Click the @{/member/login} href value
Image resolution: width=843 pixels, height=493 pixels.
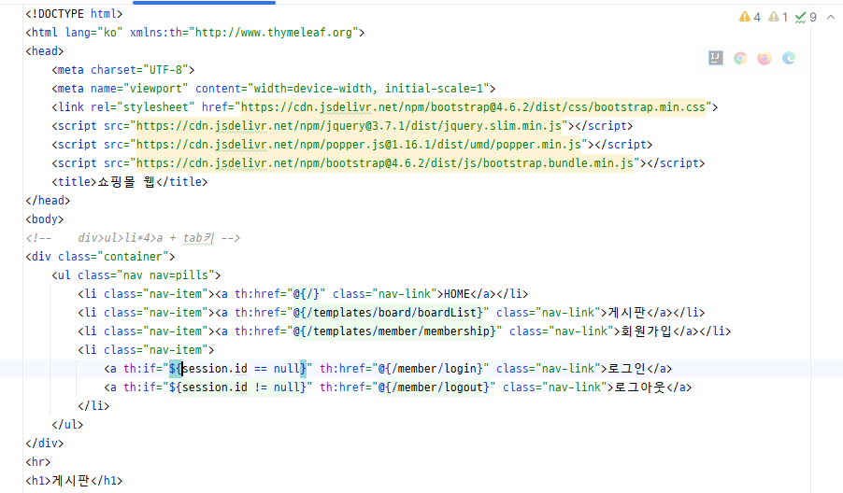coord(431,369)
